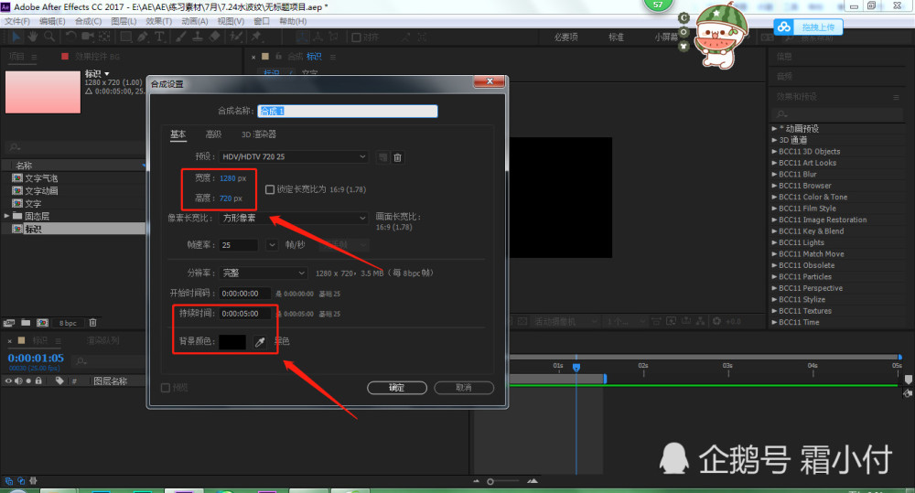Image resolution: width=915 pixels, height=493 pixels.
Task: Switch to the 高级 tab
Action: coord(213,134)
